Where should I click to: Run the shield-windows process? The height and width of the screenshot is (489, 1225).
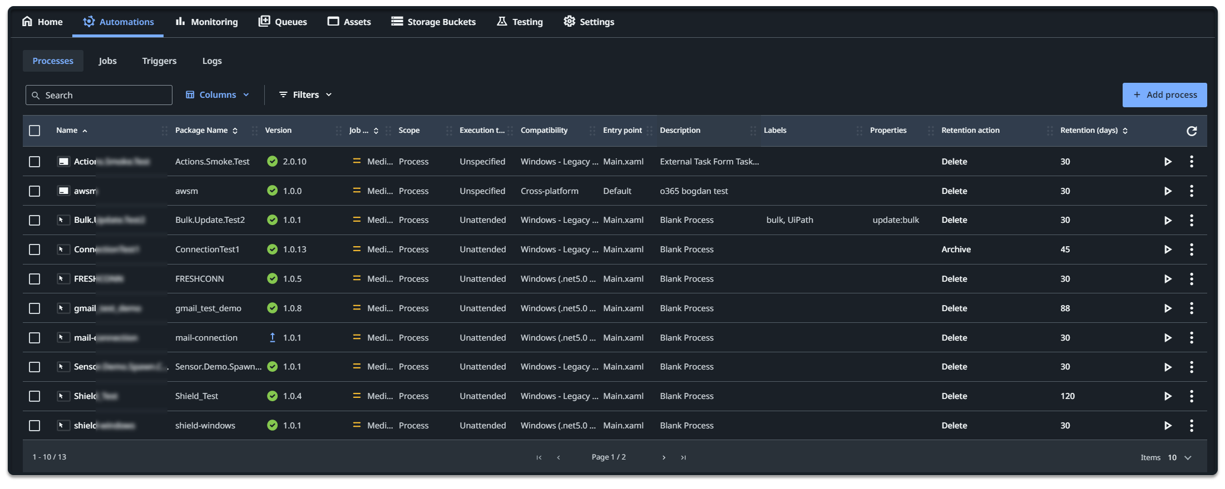click(x=1168, y=426)
